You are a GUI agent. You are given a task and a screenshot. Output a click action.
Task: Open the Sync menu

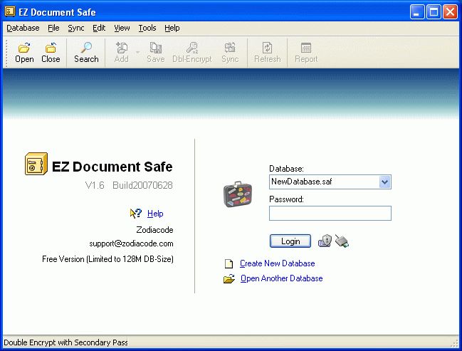click(76, 28)
